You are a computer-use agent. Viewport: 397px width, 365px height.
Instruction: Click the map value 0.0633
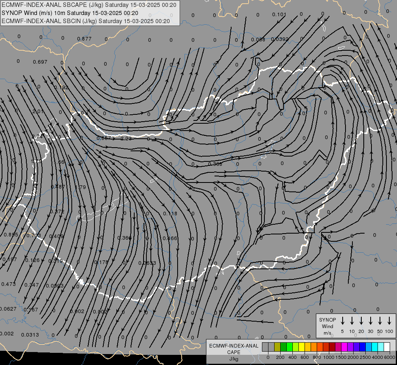147,263
